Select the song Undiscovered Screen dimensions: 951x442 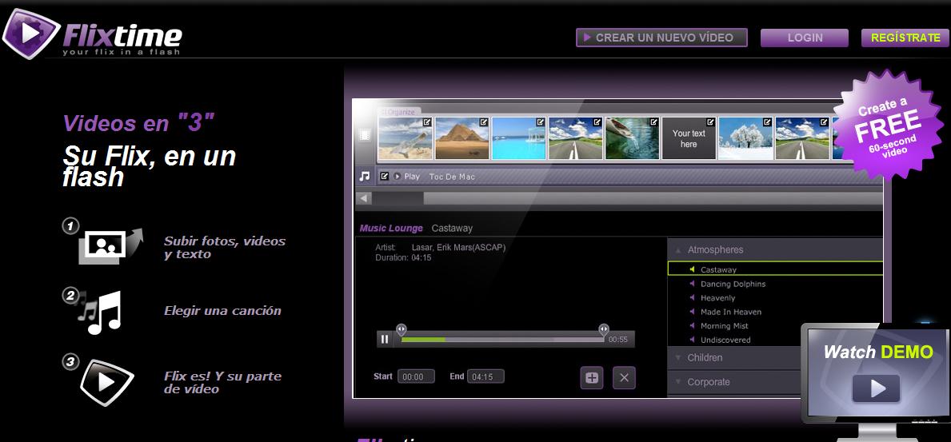coord(725,340)
